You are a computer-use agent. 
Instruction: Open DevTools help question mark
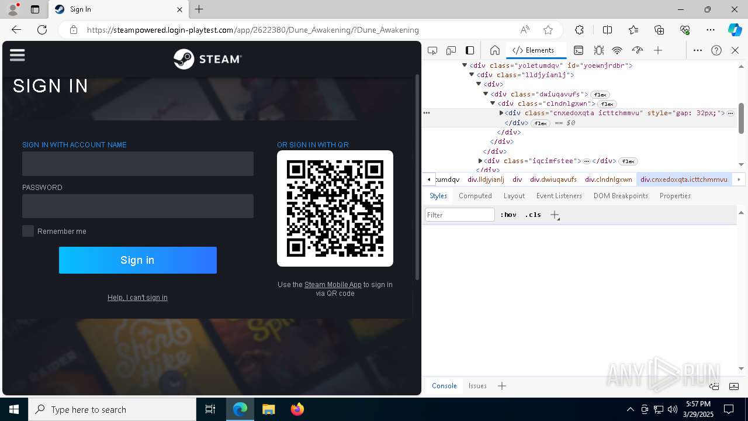click(716, 50)
